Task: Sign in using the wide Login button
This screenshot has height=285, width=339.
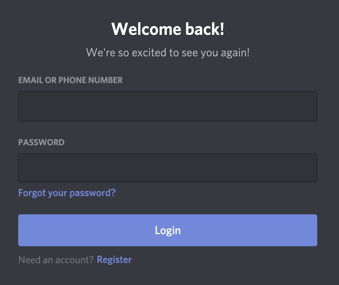Action: (167, 230)
